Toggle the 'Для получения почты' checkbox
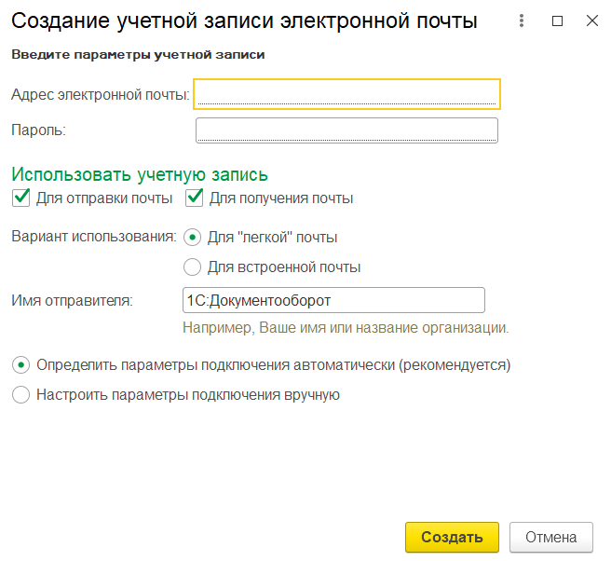The width and height of the screenshot is (611, 561). click(x=195, y=198)
